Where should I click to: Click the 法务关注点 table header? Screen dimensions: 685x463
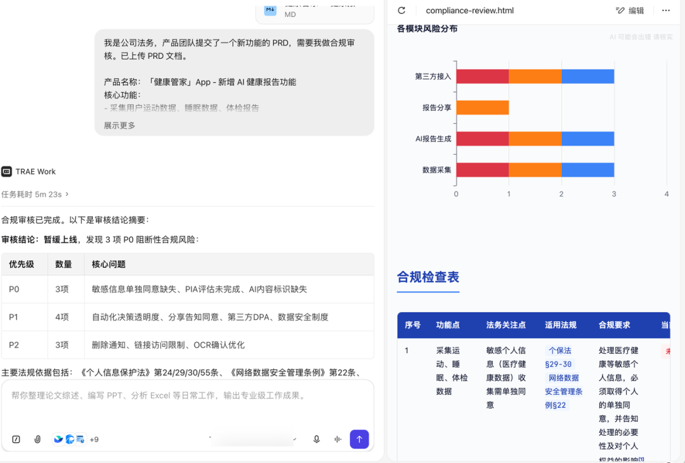[506, 325]
